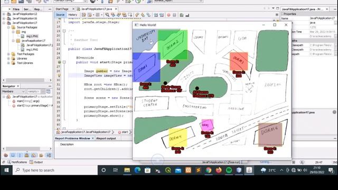Toggle rectangular selection mode icon
The height and width of the screenshot is (190, 338).
(130, 15)
